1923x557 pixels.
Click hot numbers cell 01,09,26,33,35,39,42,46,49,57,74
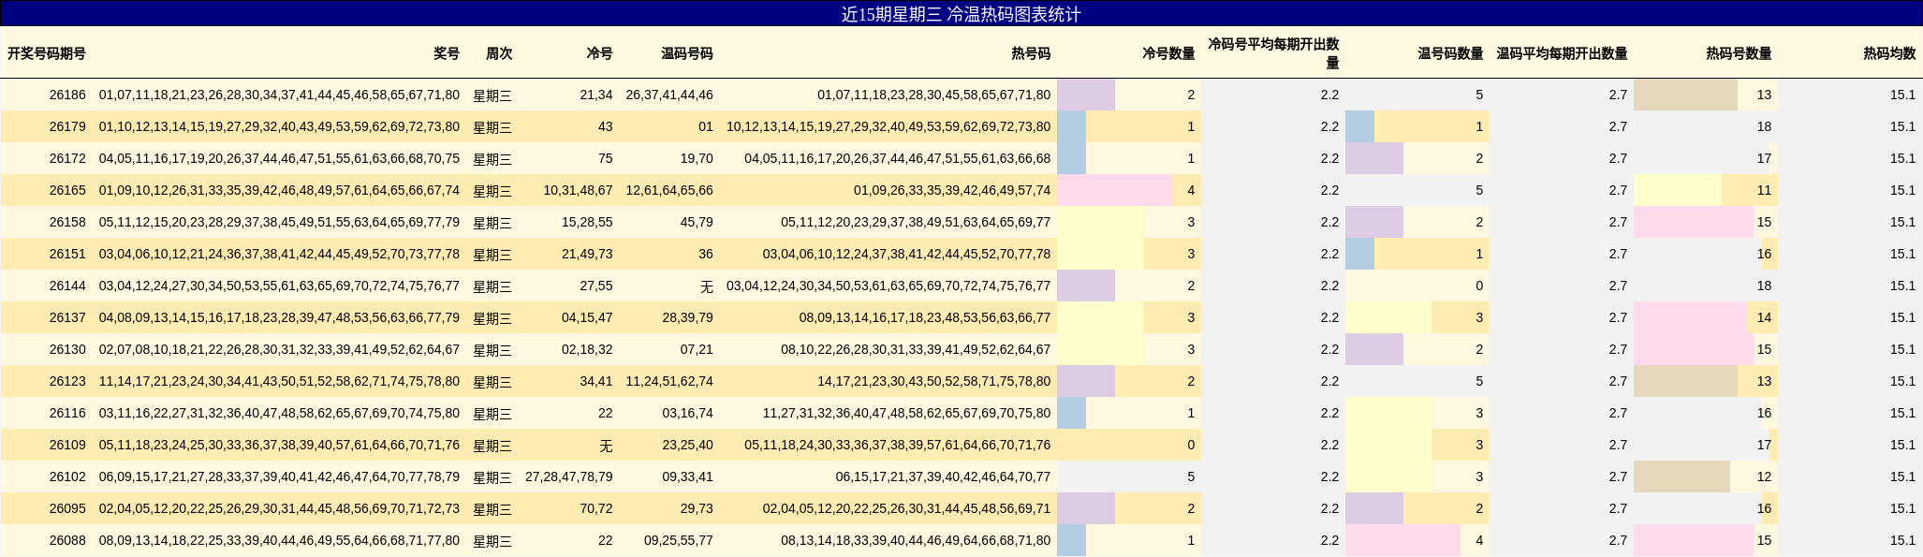pyautogui.click(x=952, y=190)
